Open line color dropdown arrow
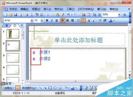Screen dimensions: 133x97 tap(76, 88)
